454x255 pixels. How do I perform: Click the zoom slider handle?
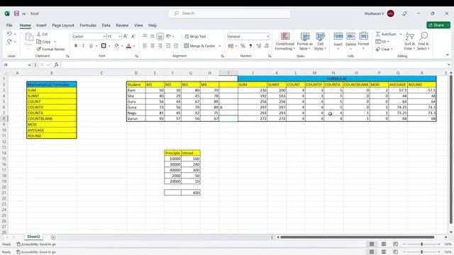(x=421, y=244)
